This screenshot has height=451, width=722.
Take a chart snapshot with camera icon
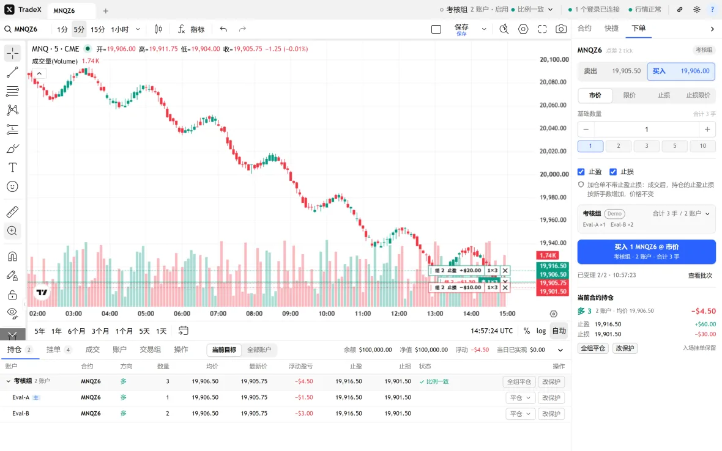(x=561, y=29)
